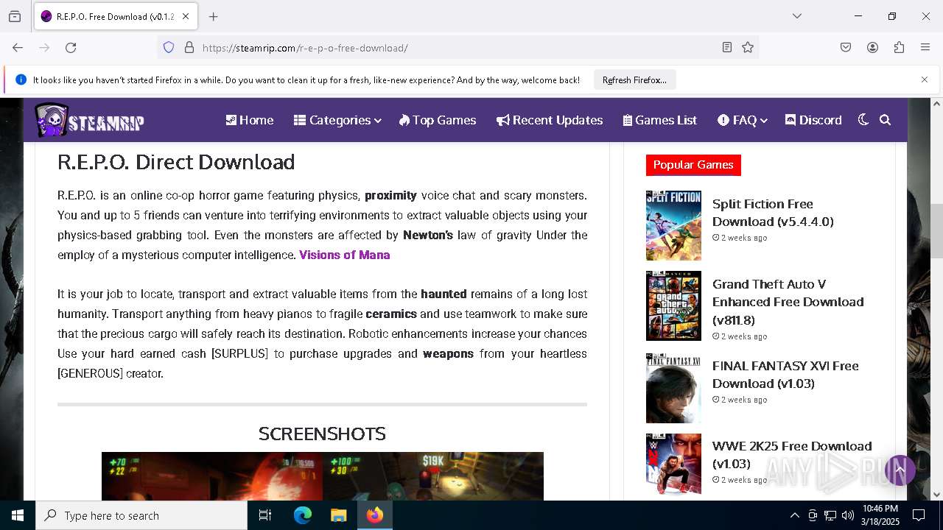
Task: Open site search magnifier icon
Action: click(886, 120)
